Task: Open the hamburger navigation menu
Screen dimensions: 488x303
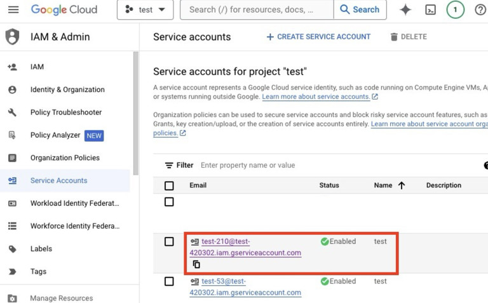Action: [x=13, y=10]
